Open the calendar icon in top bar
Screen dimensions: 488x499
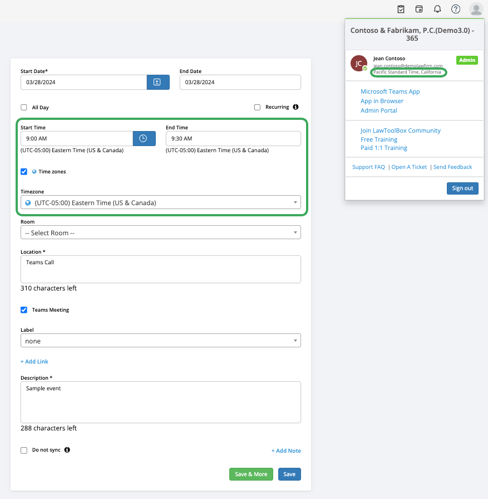click(419, 9)
